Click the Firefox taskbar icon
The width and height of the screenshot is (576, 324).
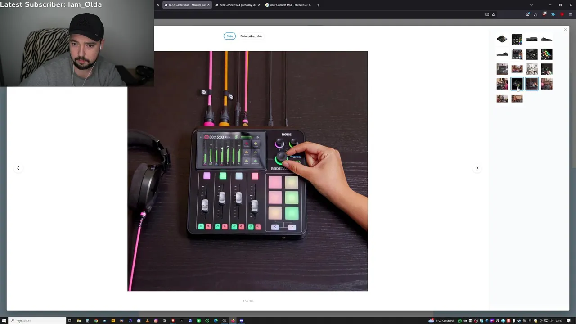[233, 320]
